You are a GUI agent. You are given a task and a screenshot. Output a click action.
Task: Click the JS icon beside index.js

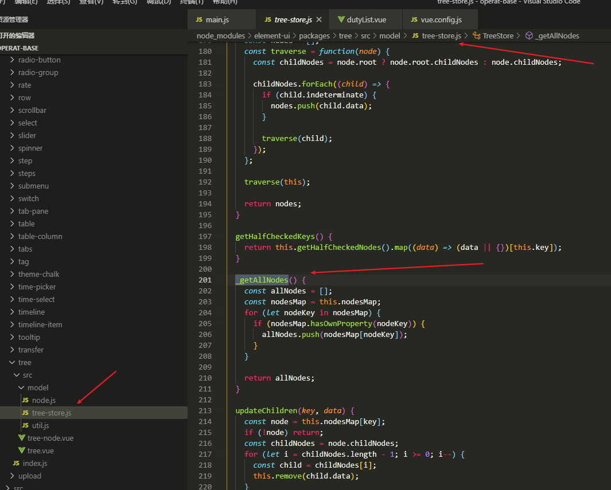pyautogui.click(x=16, y=463)
